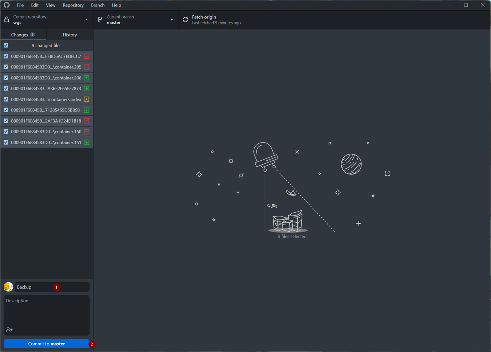
Task: Click Commit to master button
Action: pyautogui.click(x=47, y=344)
